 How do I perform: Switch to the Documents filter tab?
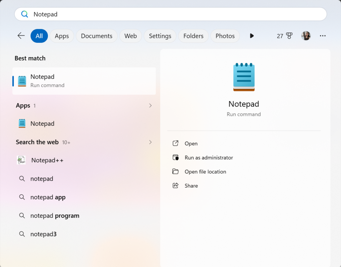pyautogui.click(x=97, y=36)
